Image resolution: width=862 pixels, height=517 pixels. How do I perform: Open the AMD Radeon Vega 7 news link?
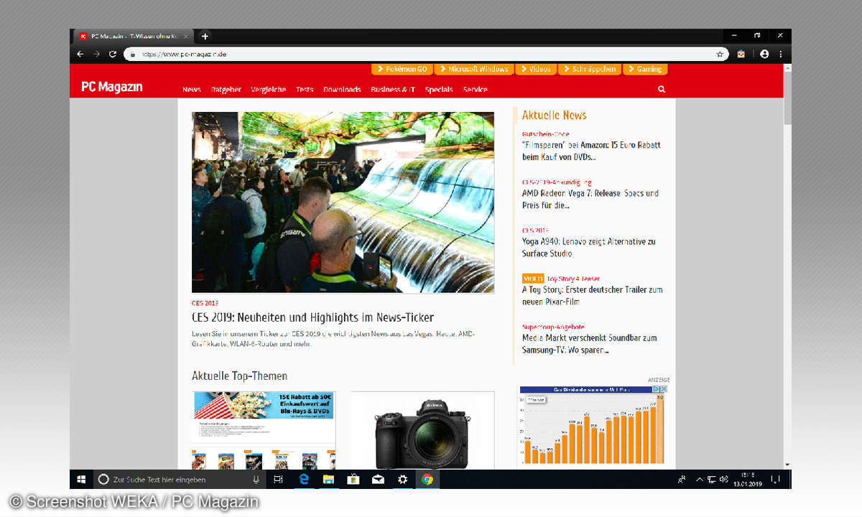click(590, 199)
